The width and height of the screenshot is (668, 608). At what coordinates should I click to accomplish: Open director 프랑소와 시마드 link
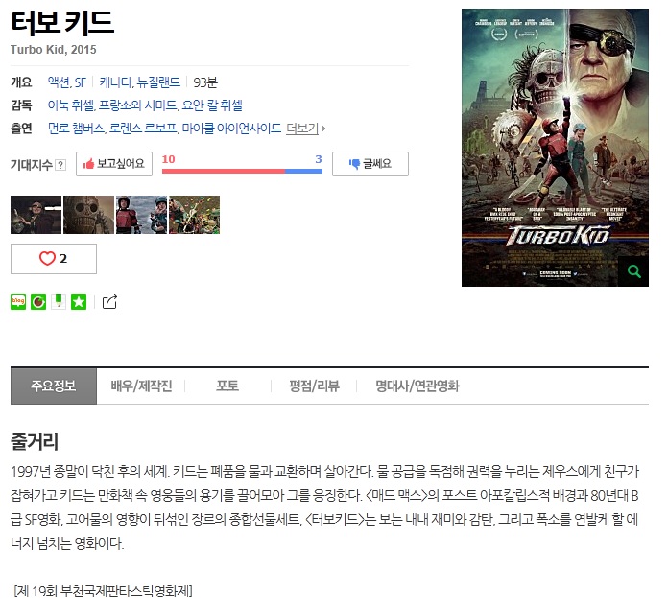137,105
